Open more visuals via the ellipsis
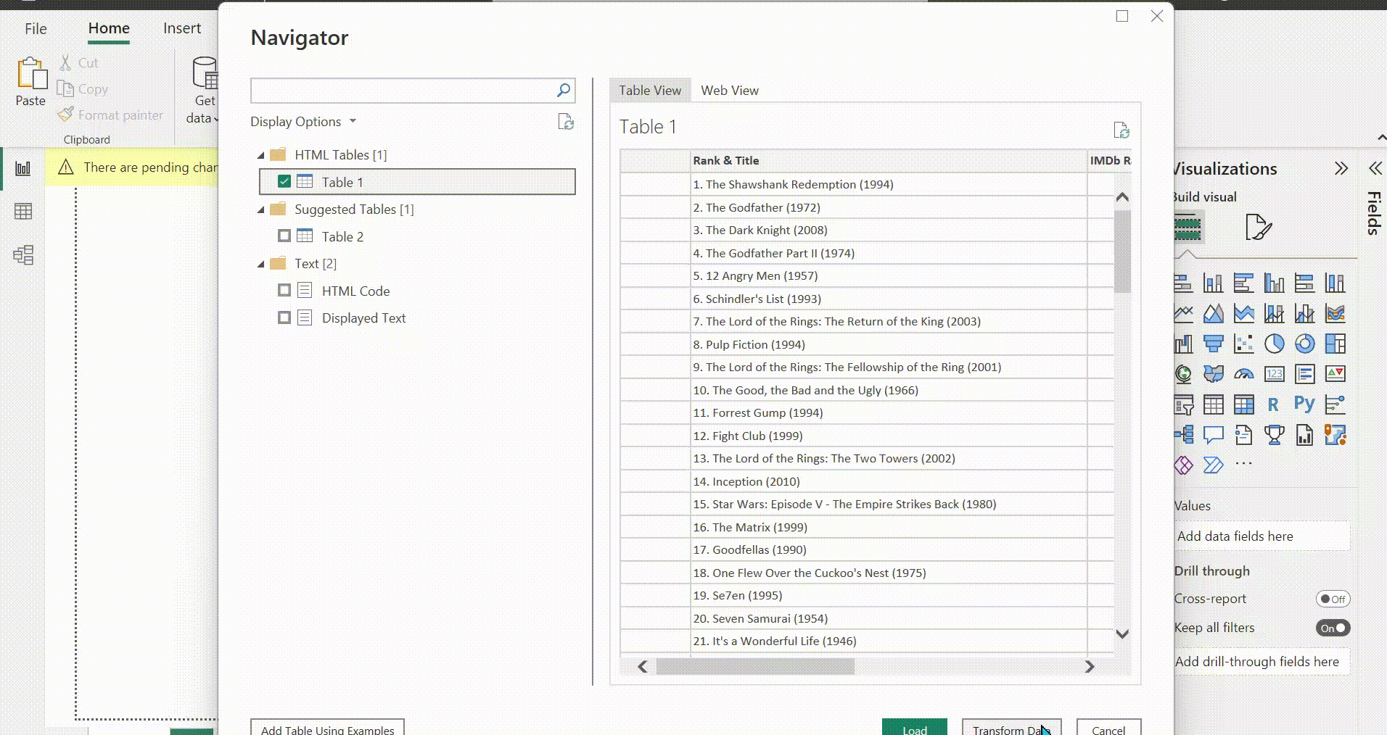 [x=1243, y=463]
